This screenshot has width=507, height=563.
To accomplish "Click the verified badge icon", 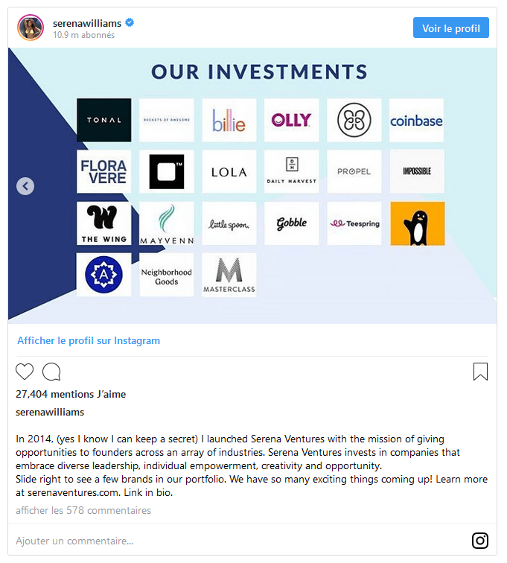I will [130, 23].
